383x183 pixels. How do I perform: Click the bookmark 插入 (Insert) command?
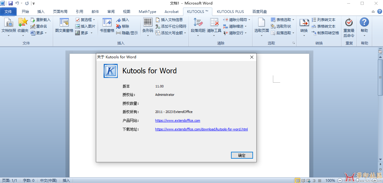coord(122,20)
